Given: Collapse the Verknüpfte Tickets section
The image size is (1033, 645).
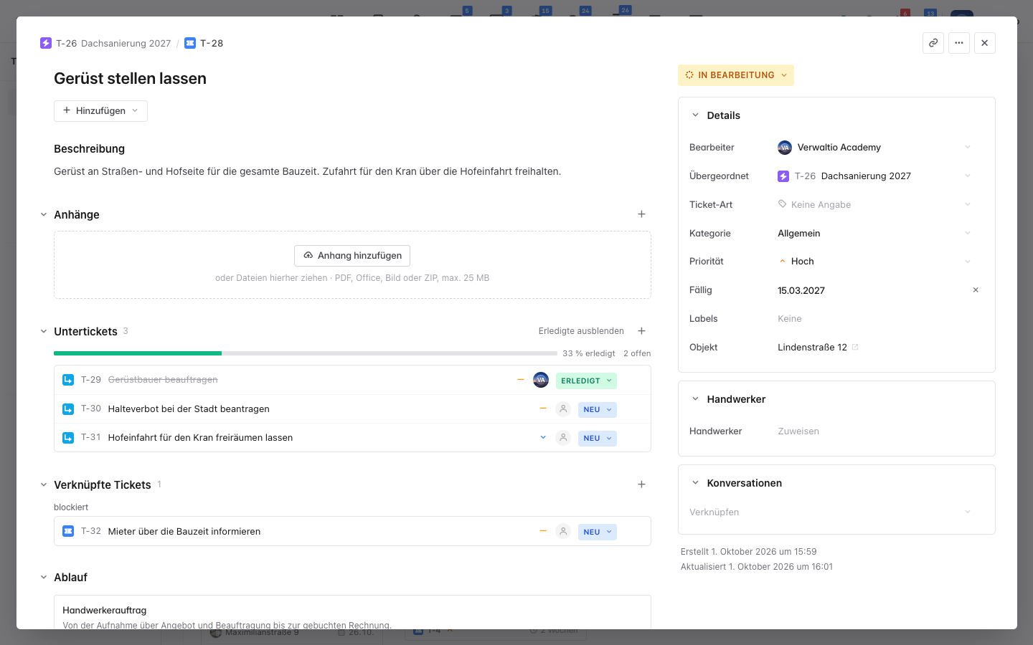Looking at the screenshot, I should (44, 484).
